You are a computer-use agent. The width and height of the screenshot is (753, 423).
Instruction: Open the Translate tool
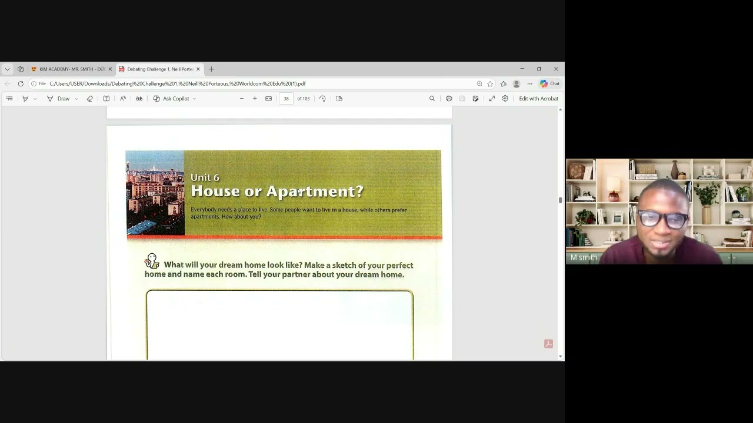[x=139, y=99]
